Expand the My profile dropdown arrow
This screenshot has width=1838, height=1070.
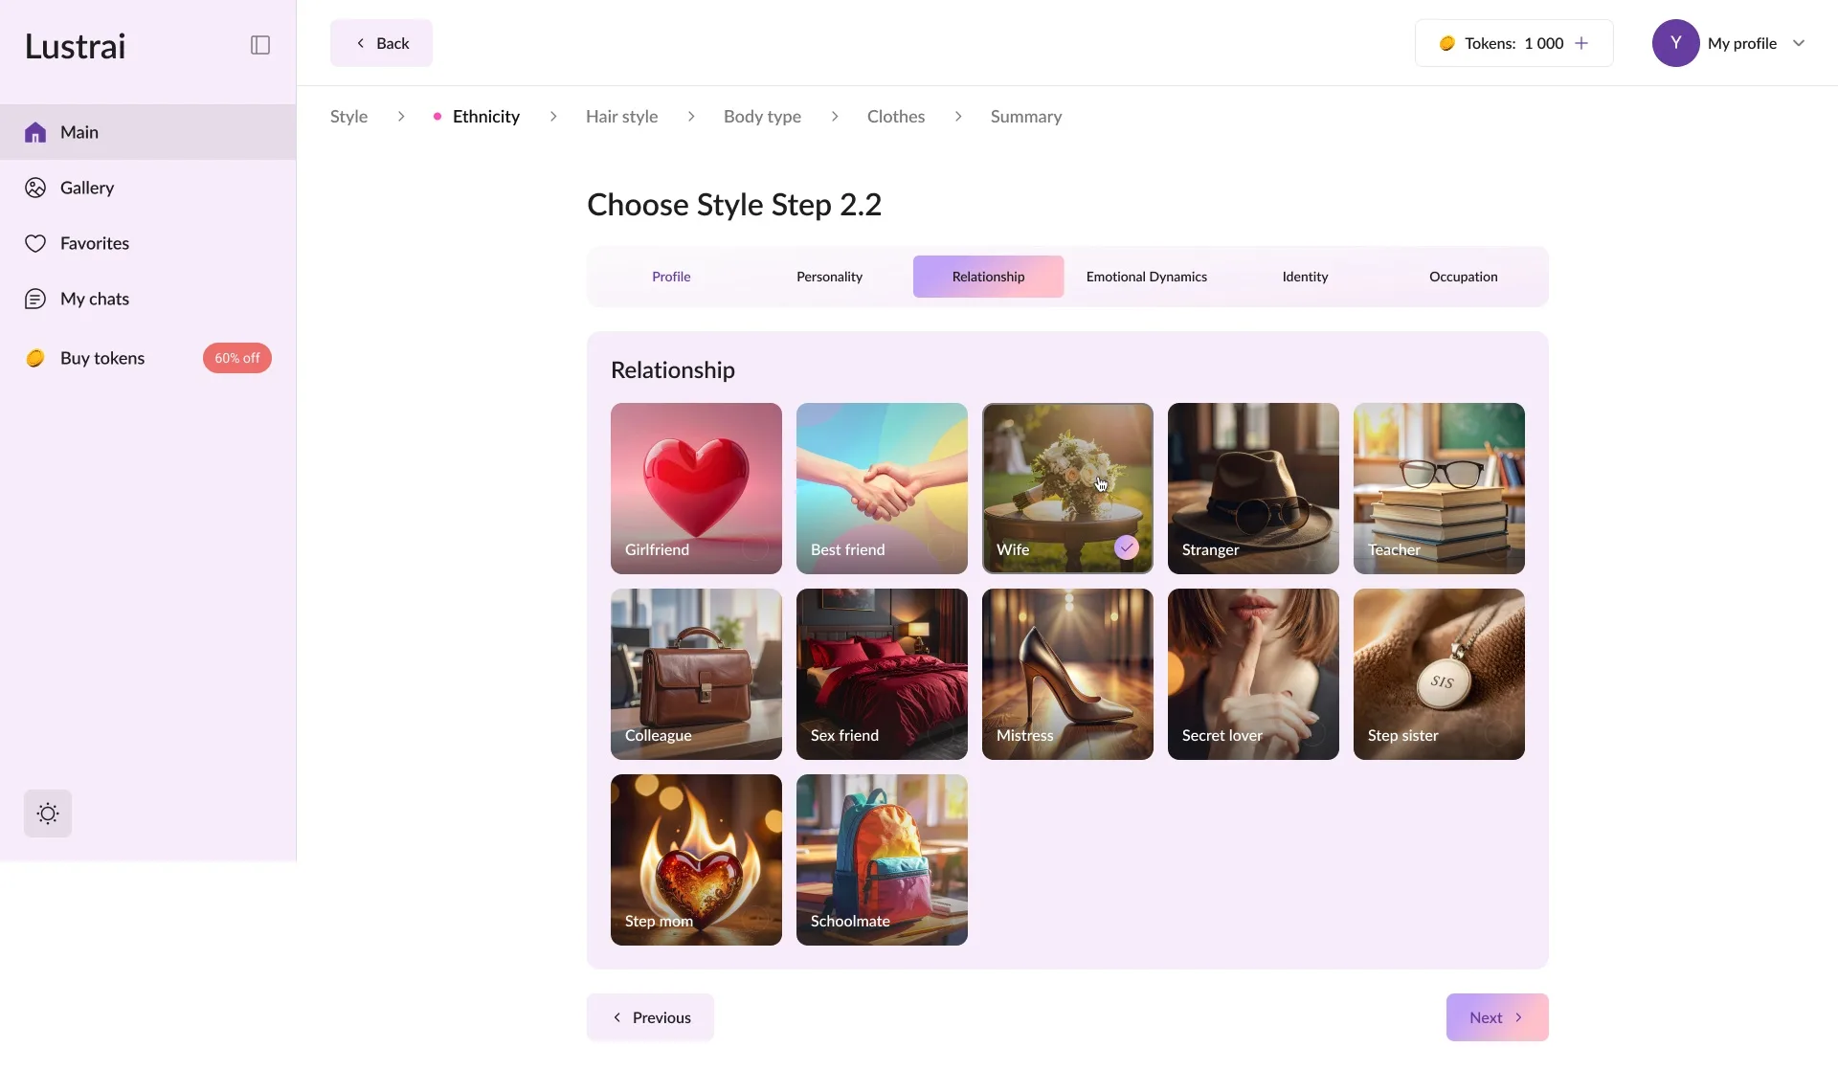tap(1799, 43)
